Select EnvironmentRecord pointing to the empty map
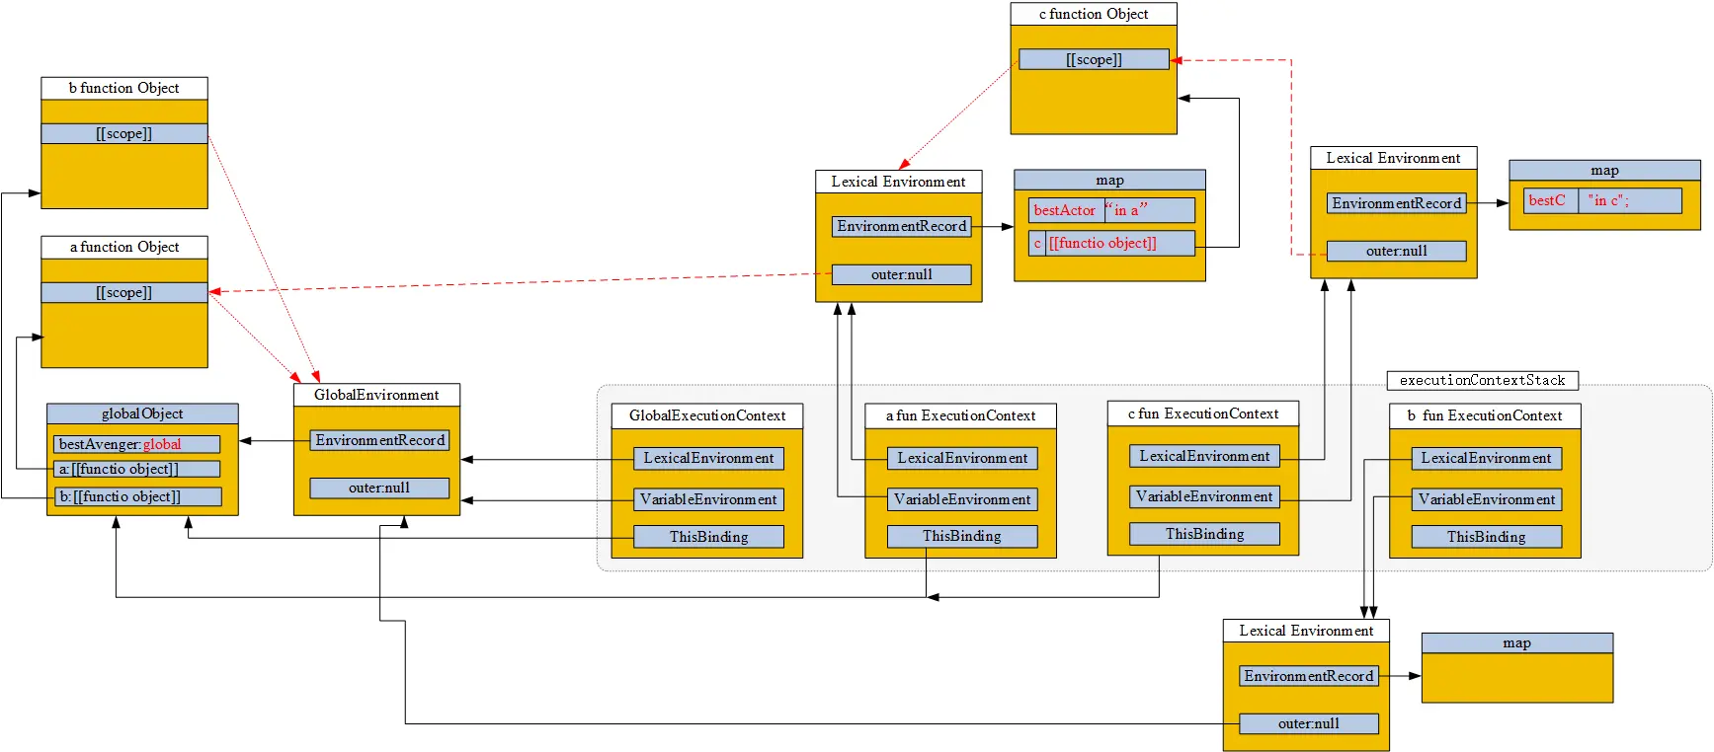This screenshot has height=752, width=1714. 1309,676
